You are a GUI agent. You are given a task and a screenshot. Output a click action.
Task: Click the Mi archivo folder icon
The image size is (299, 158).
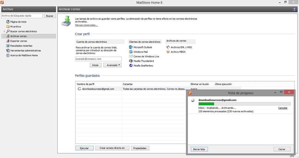point(8,27)
